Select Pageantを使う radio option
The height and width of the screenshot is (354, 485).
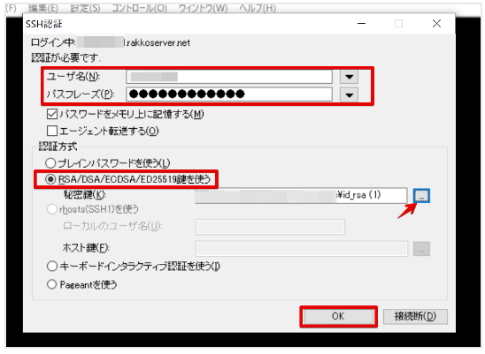click(x=51, y=284)
